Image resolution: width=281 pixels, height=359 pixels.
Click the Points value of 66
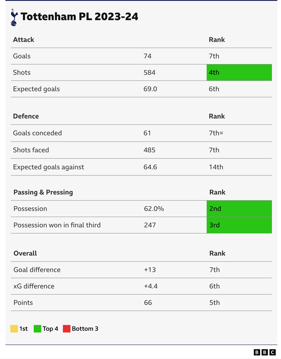pyautogui.click(x=148, y=303)
